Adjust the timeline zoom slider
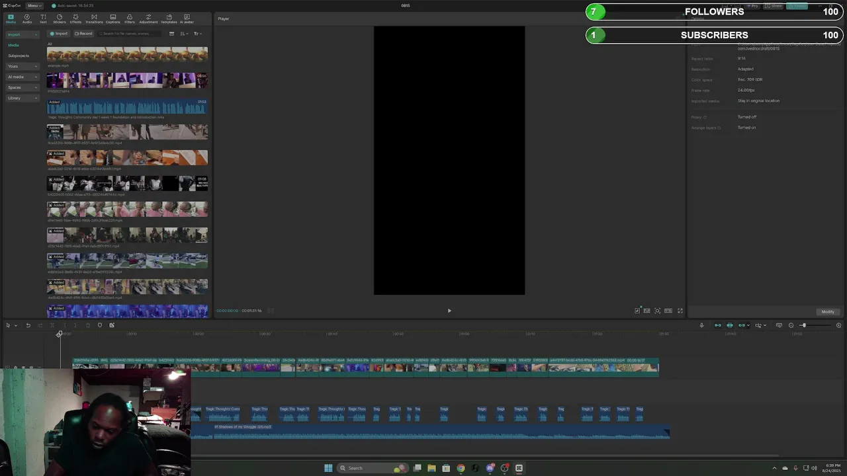Viewport: 847px width, 476px height. tap(803, 325)
